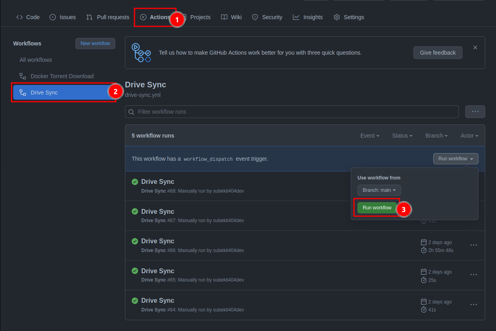Switch to the Projects tab

click(x=200, y=17)
